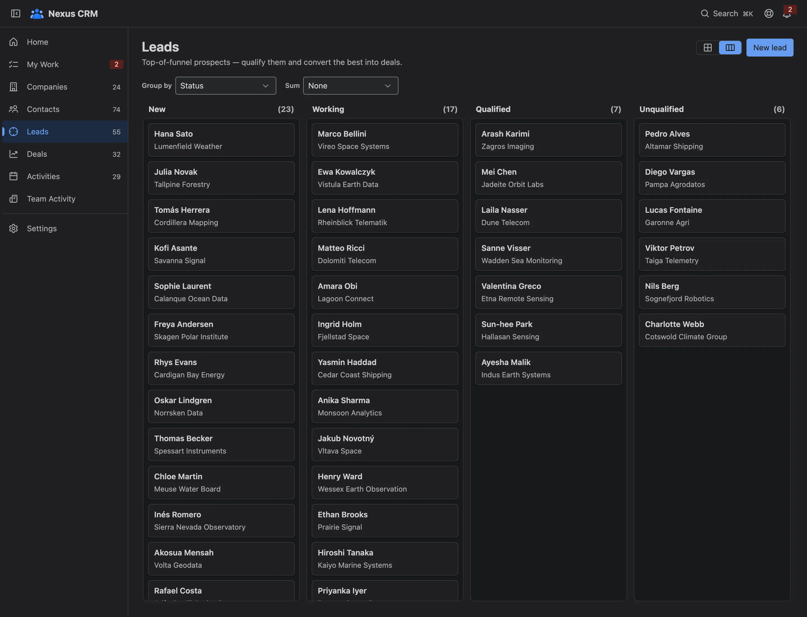Open Team Activity page
The width and height of the screenshot is (807, 617).
65,199
